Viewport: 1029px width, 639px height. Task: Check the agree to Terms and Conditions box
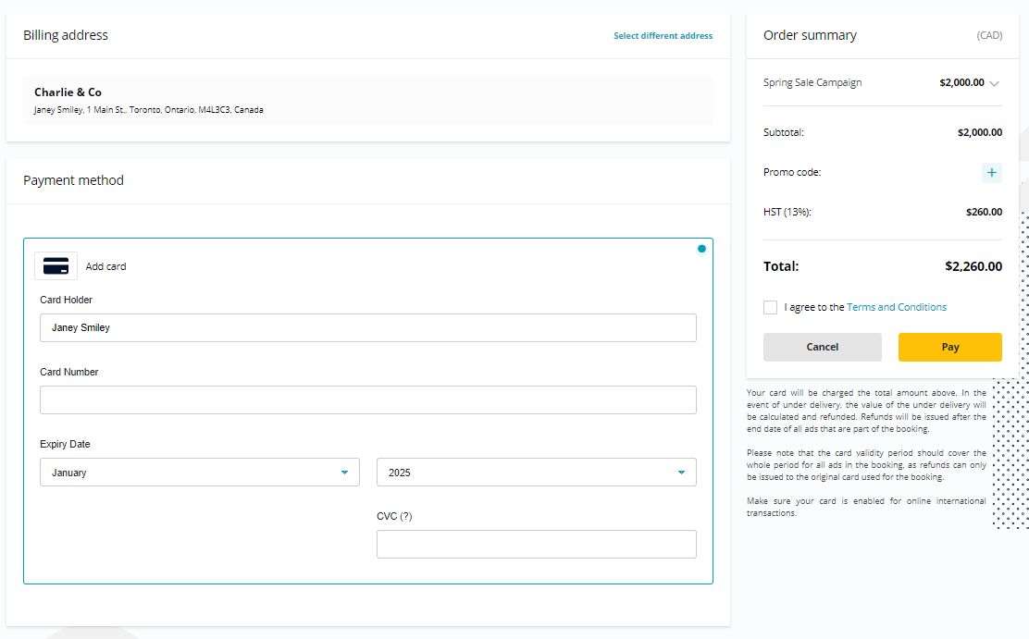click(x=770, y=307)
